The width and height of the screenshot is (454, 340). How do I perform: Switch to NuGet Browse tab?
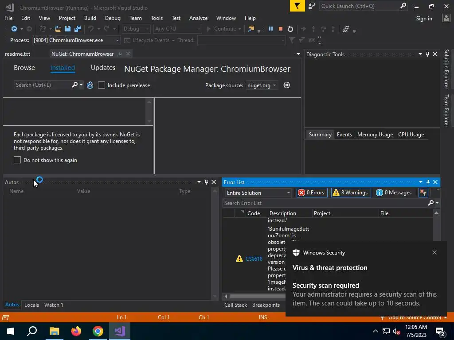pos(24,68)
